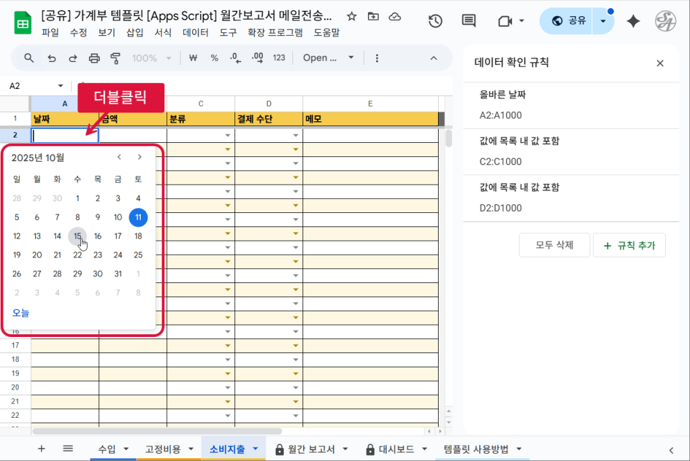The width and height of the screenshot is (690, 461).
Task: Click the Gemini sparkle icon
Action: (633, 21)
